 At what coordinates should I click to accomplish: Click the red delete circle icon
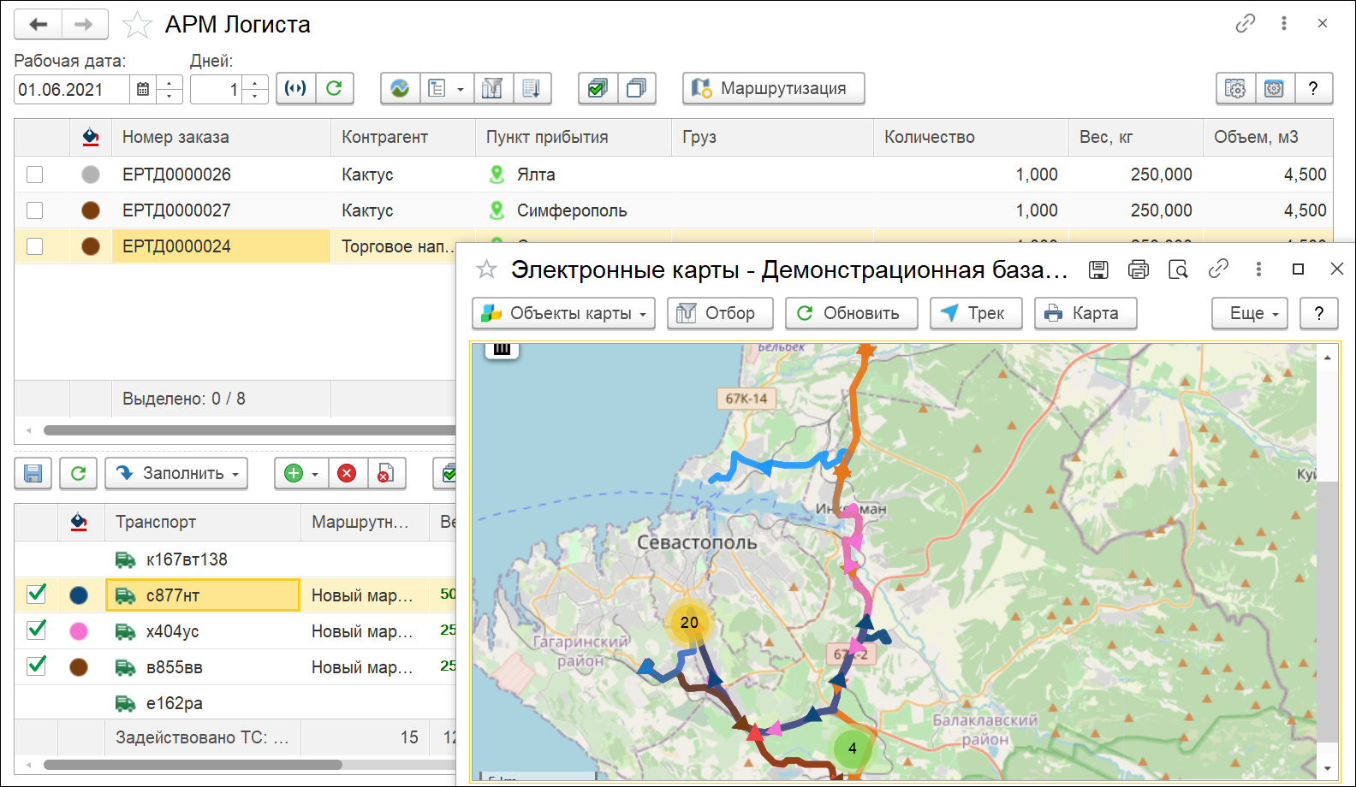(x=347, y=473)
